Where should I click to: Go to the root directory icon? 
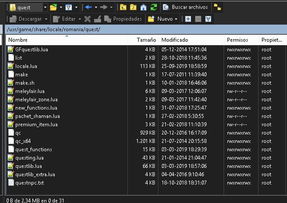coord(133,7)
